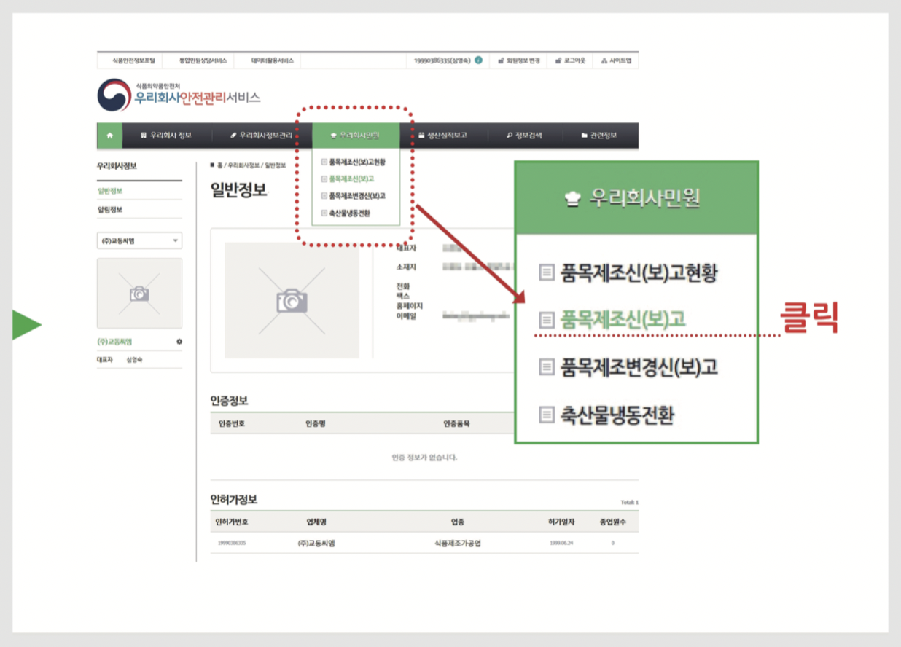Click the 업종 column header
901x647 pixels.
pyautogui.click(x=457, y=522)
